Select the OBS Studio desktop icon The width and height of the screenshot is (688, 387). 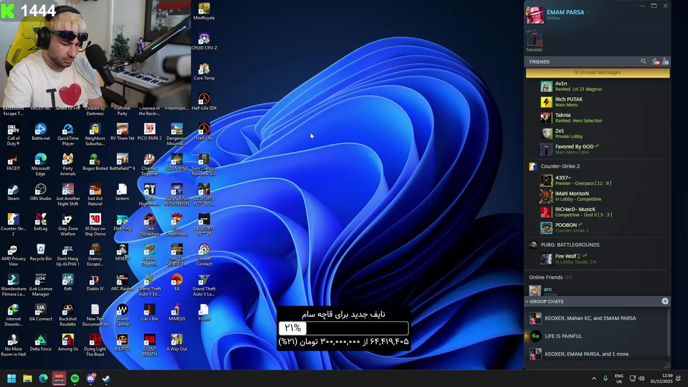pos(40,192)
